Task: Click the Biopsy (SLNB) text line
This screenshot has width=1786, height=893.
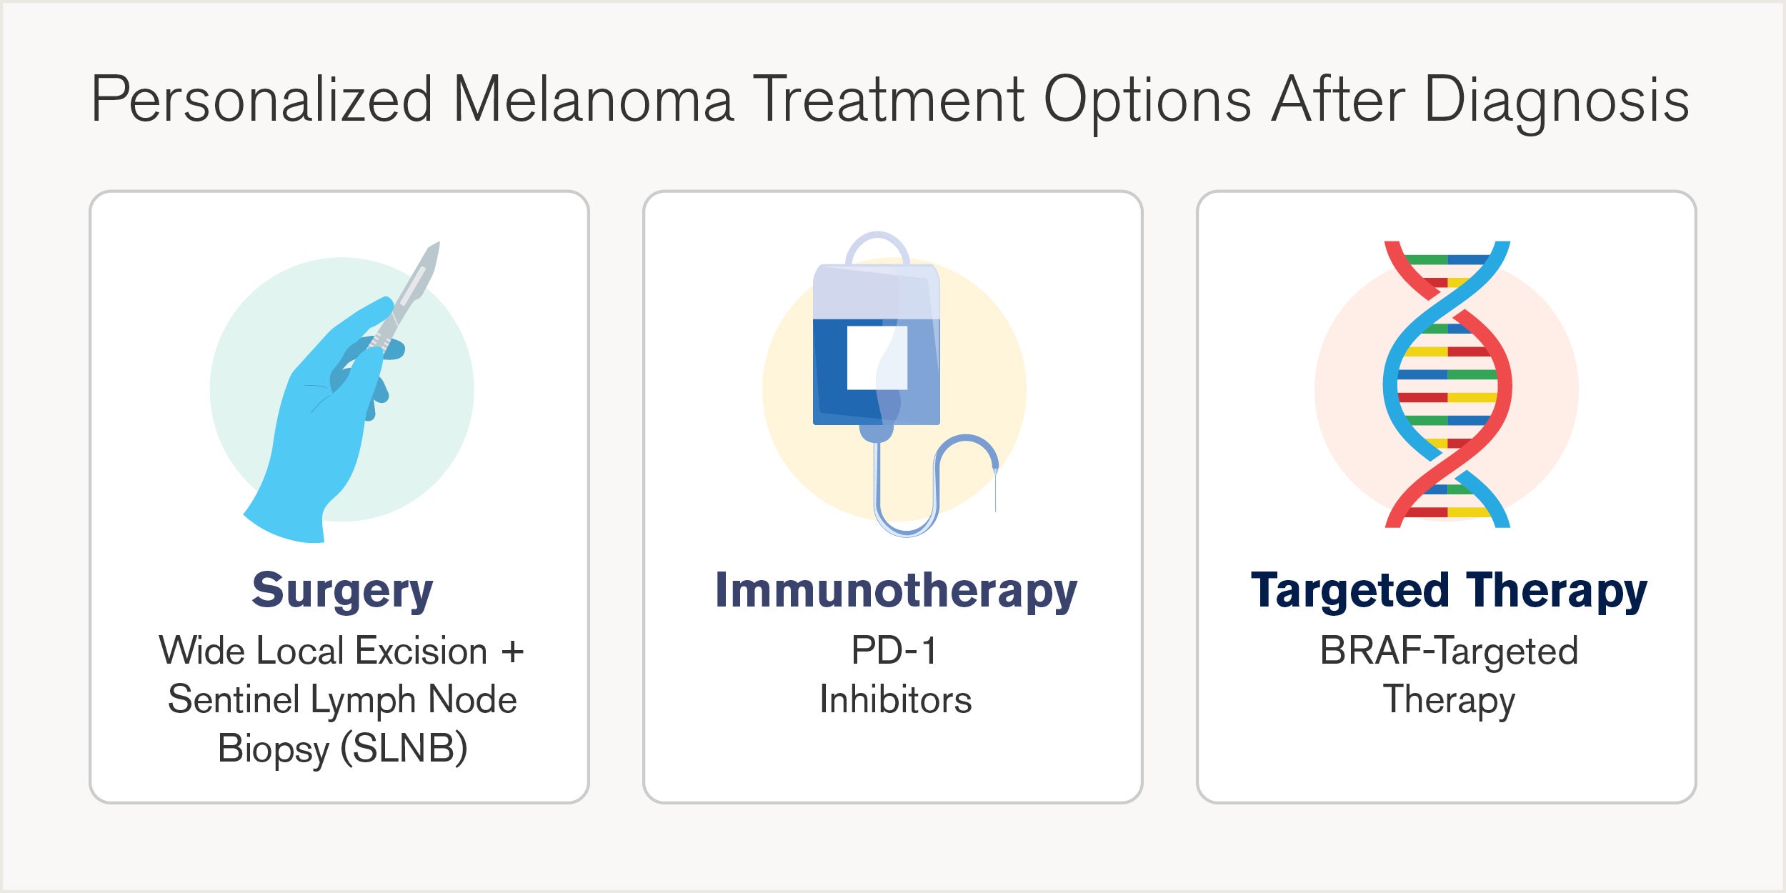Action: (342, 749)
